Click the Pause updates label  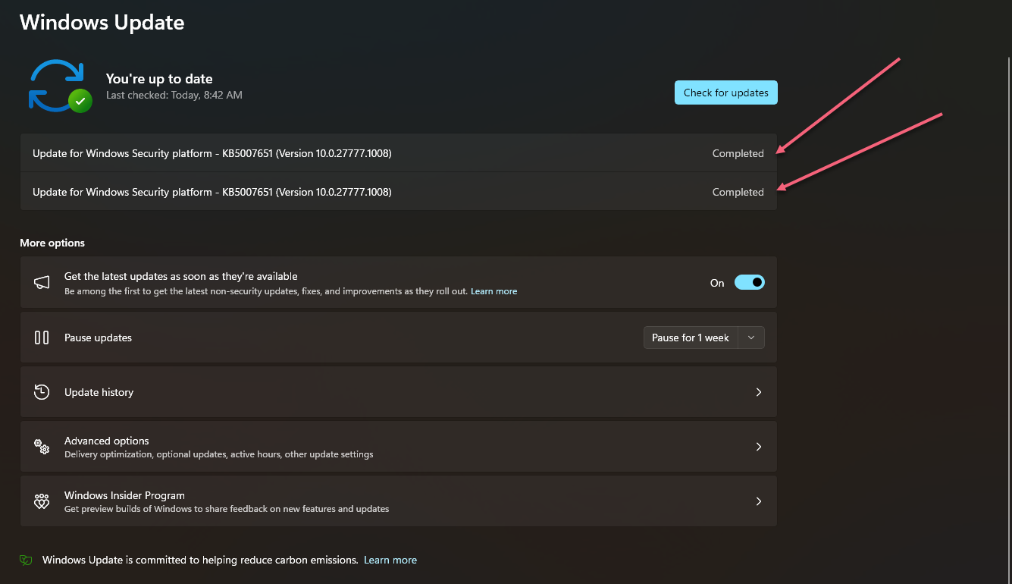(98, 338)
